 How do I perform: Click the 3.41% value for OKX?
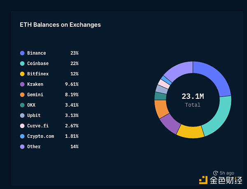[x=72, y=105]
